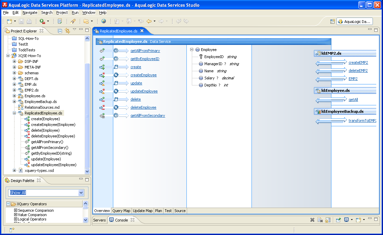This screenshot has width=383, height=235.
Task: Click Display Selected Console monitor icon
Action: tap(346, 219)
